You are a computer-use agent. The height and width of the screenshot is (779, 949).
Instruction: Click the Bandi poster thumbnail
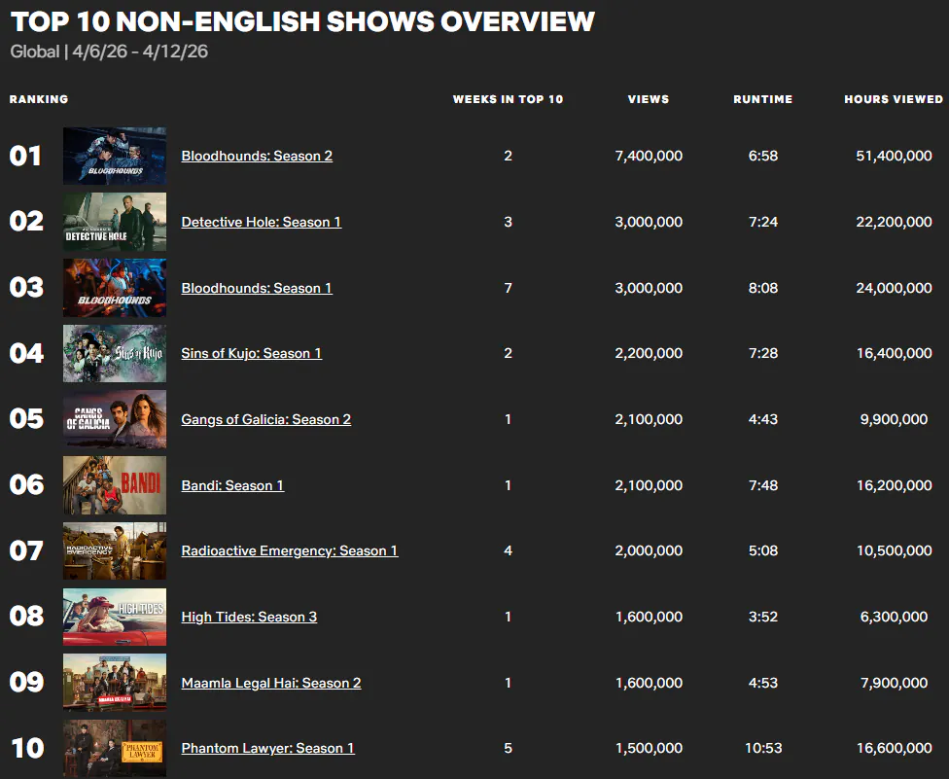coord(115,485)
